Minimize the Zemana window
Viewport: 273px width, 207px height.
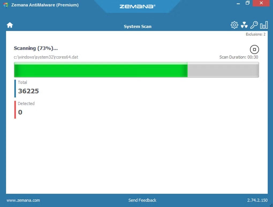point(238,3)
